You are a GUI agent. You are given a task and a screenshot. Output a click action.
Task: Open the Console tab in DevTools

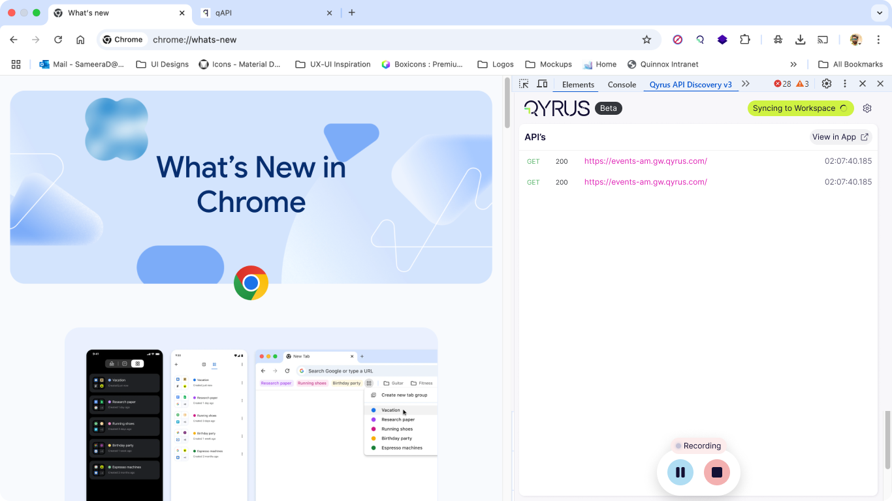tap(622, 84)
